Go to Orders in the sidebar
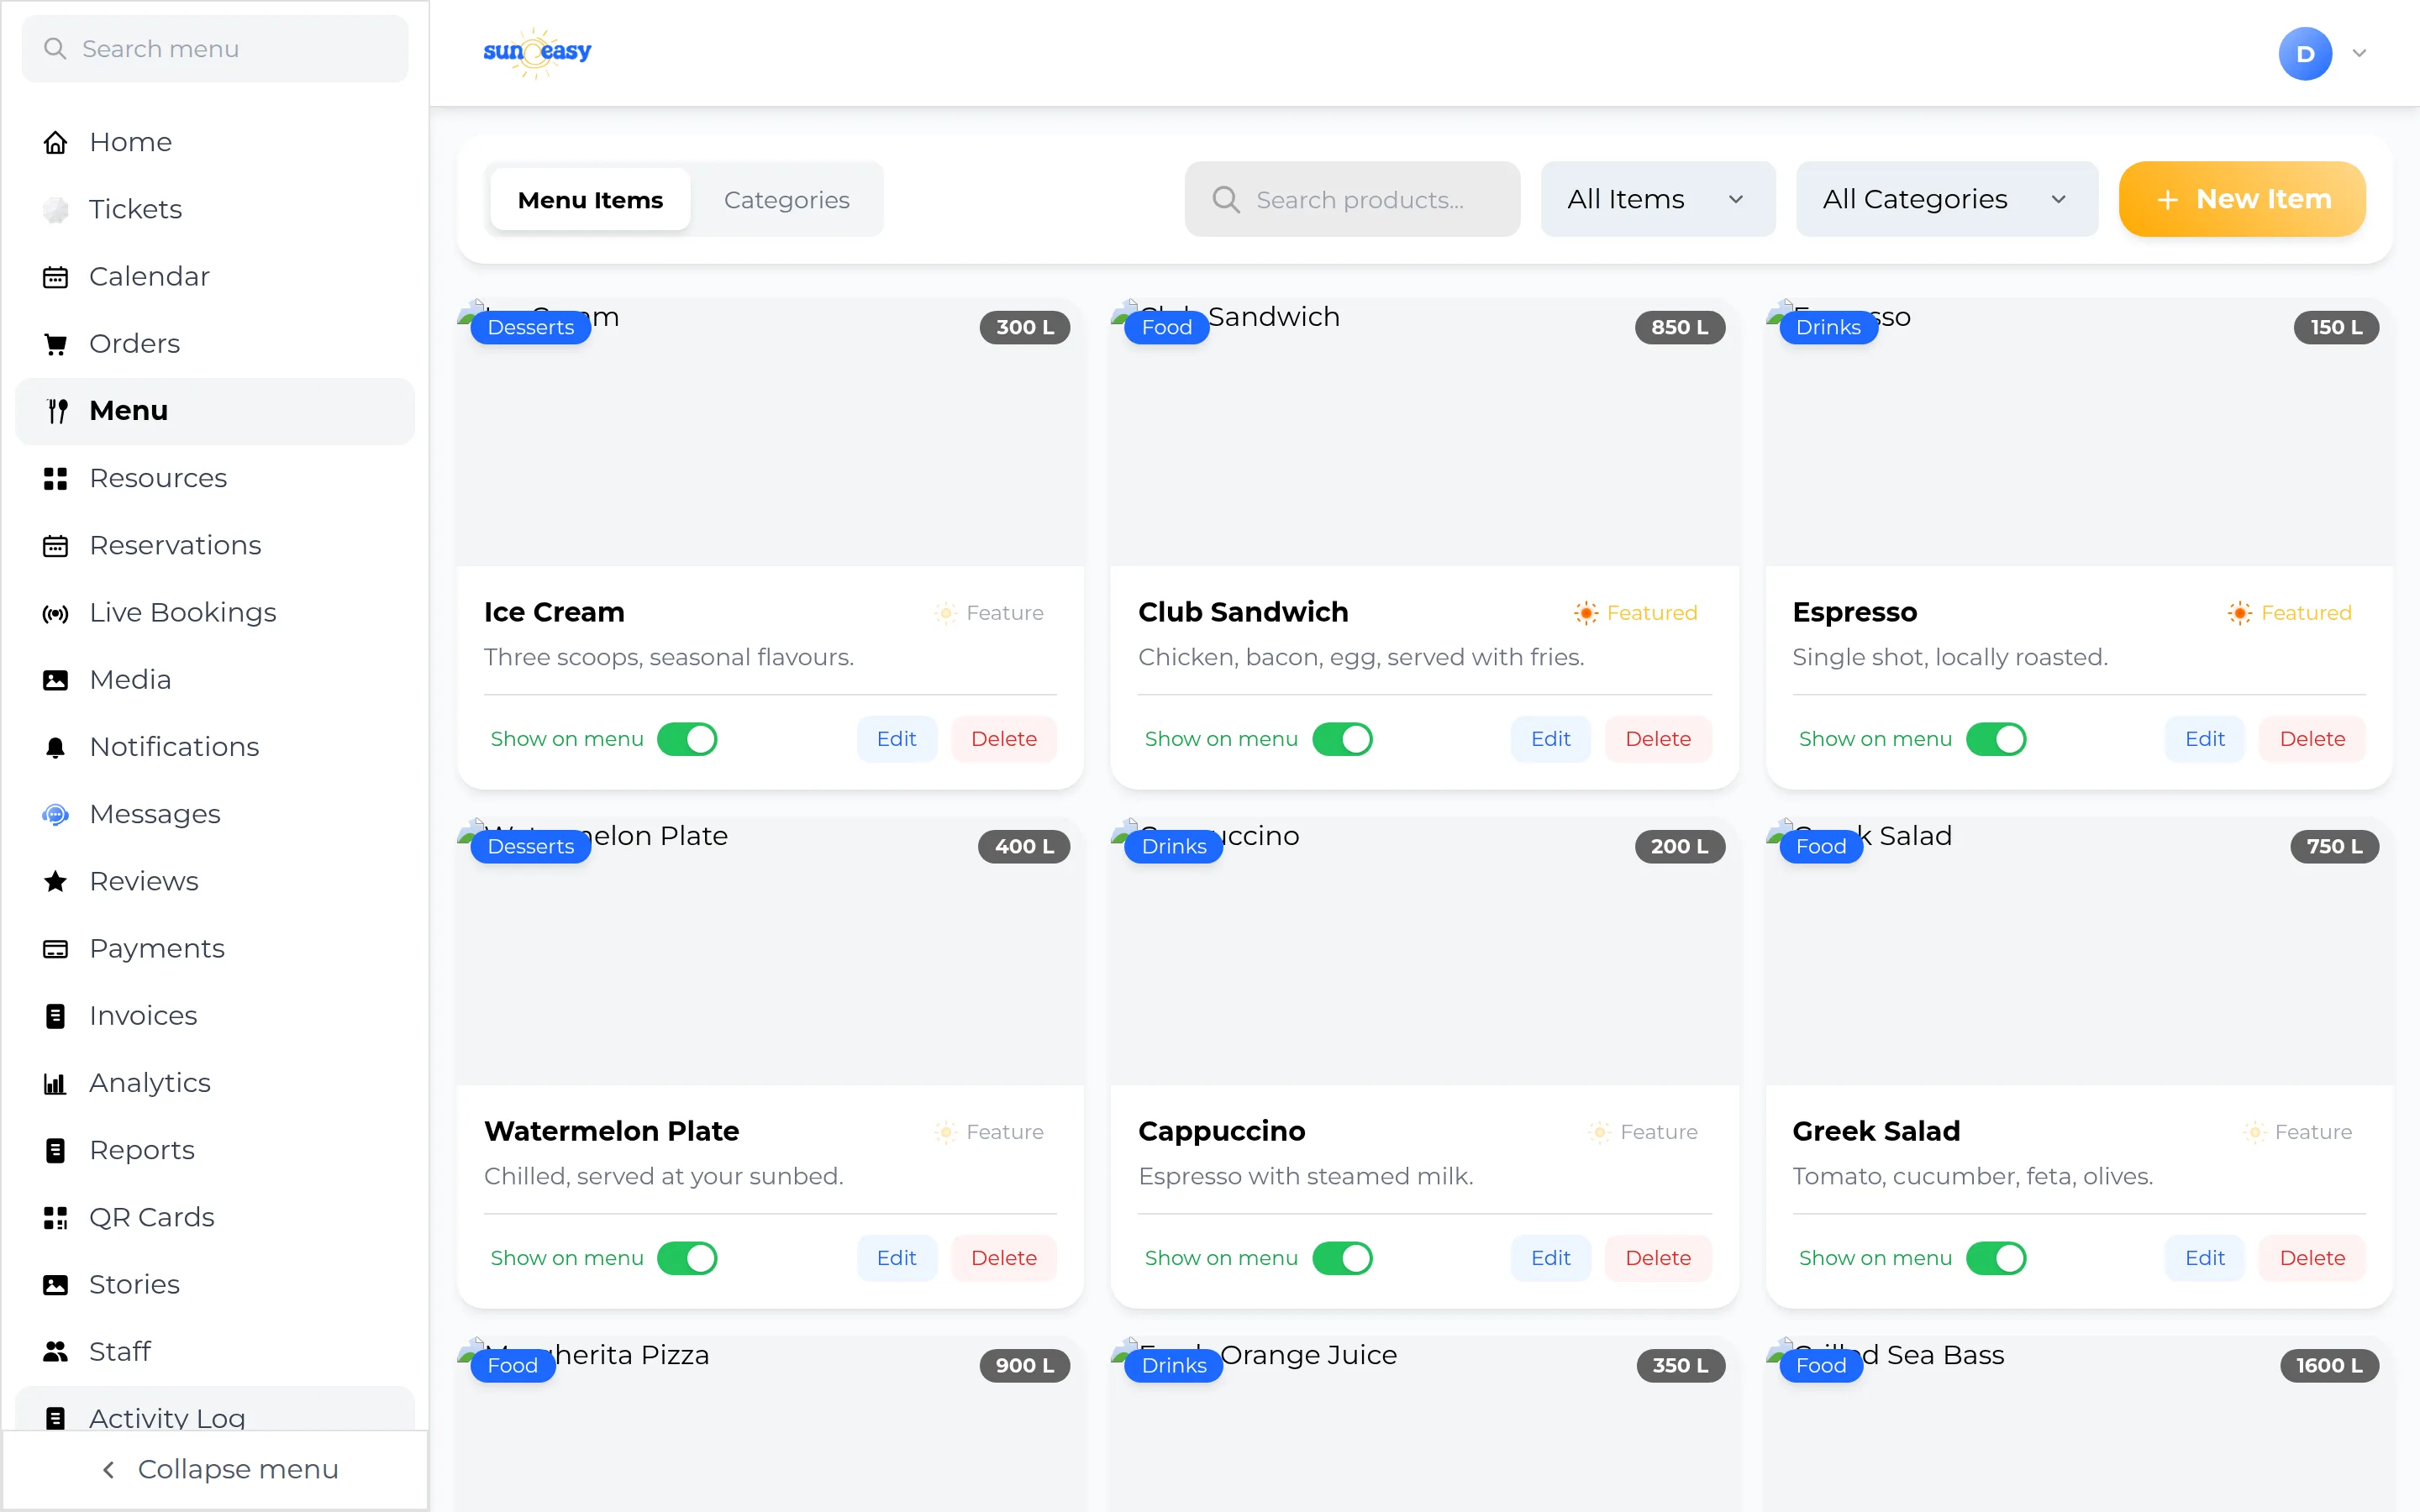 (x=215, y=344)
